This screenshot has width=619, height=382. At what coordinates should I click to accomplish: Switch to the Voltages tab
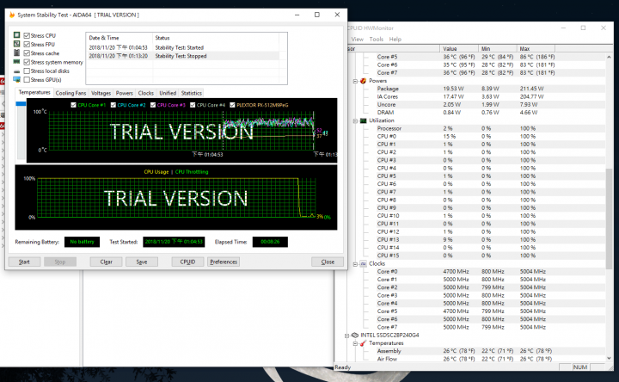tap(101, 93)
